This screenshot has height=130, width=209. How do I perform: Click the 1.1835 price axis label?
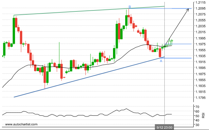pyautogui.click(x=200, y=86)
